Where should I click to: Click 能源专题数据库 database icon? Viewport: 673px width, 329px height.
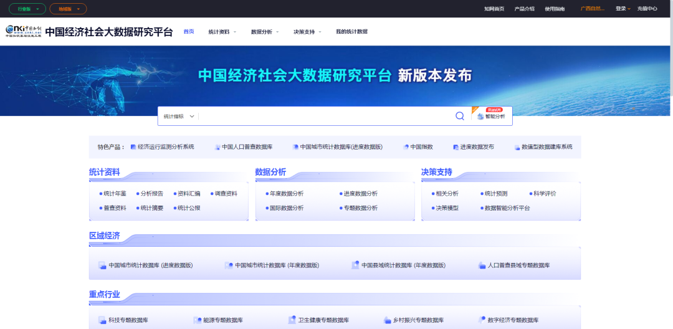(x=198, y=320)
